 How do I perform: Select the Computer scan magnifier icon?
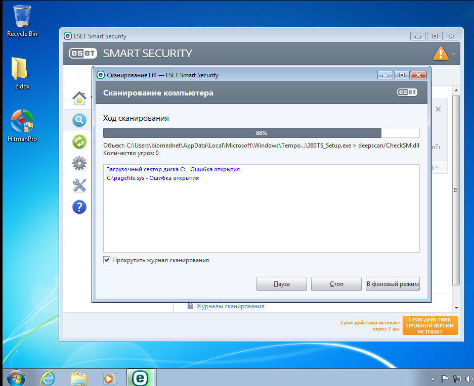79,120
